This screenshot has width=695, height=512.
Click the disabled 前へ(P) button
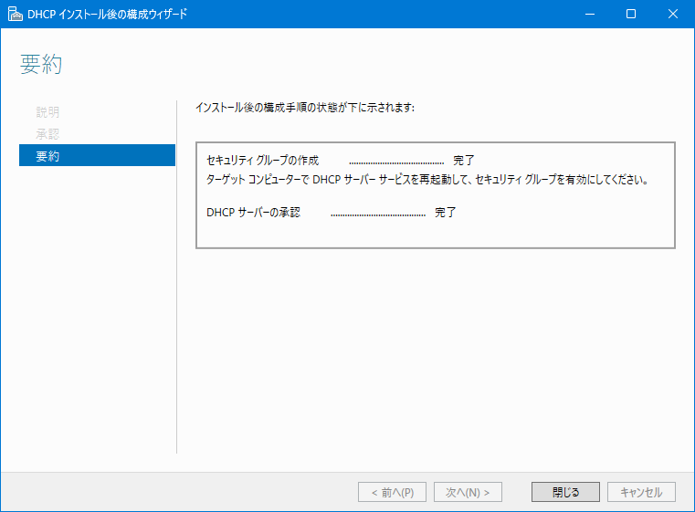point(392,492)
